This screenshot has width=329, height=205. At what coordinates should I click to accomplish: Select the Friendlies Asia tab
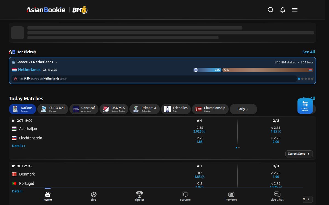176,109
